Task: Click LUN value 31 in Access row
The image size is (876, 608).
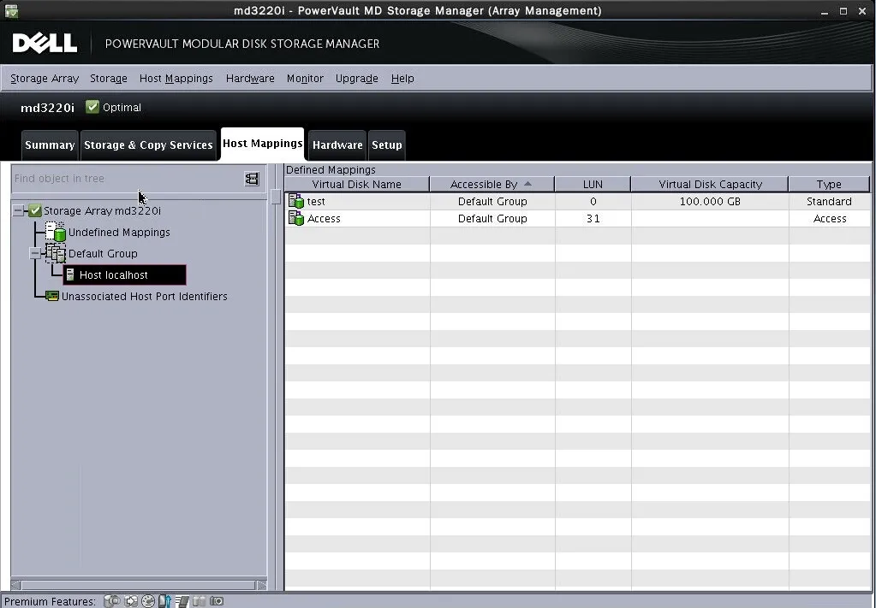Action: point(593,219)
